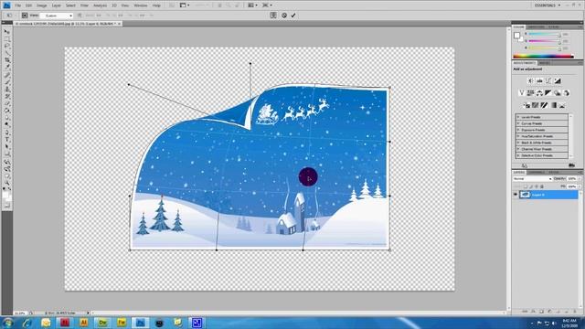Expand the Levels Presets list
This screenshot has height=329, width=585.
(518, 117)
